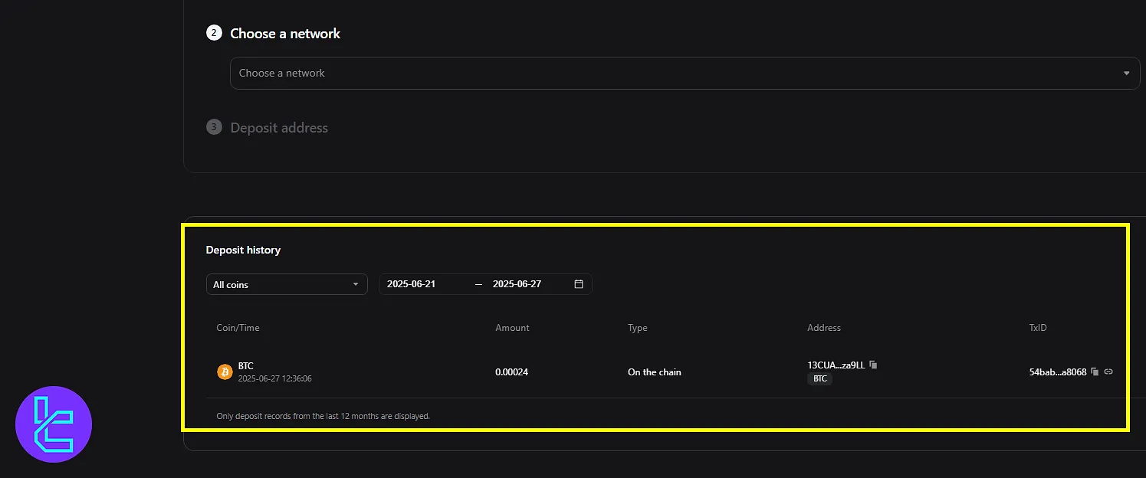Click the Type column header

coord(638,328)
